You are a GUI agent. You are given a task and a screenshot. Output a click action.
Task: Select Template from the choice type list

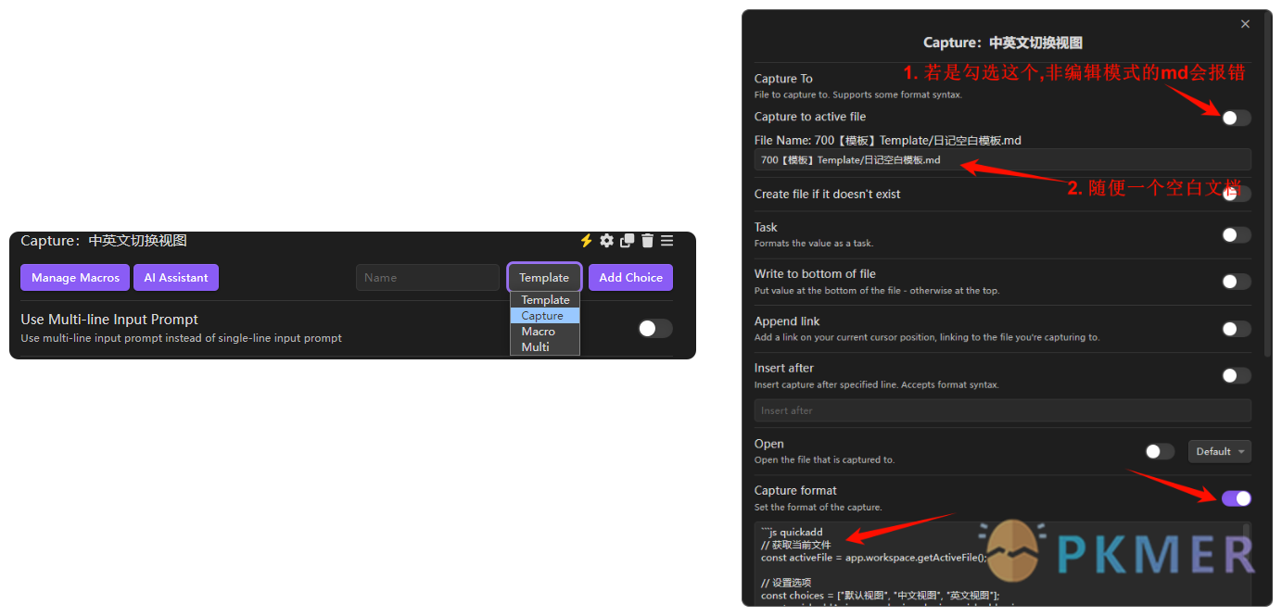(545, 300)
